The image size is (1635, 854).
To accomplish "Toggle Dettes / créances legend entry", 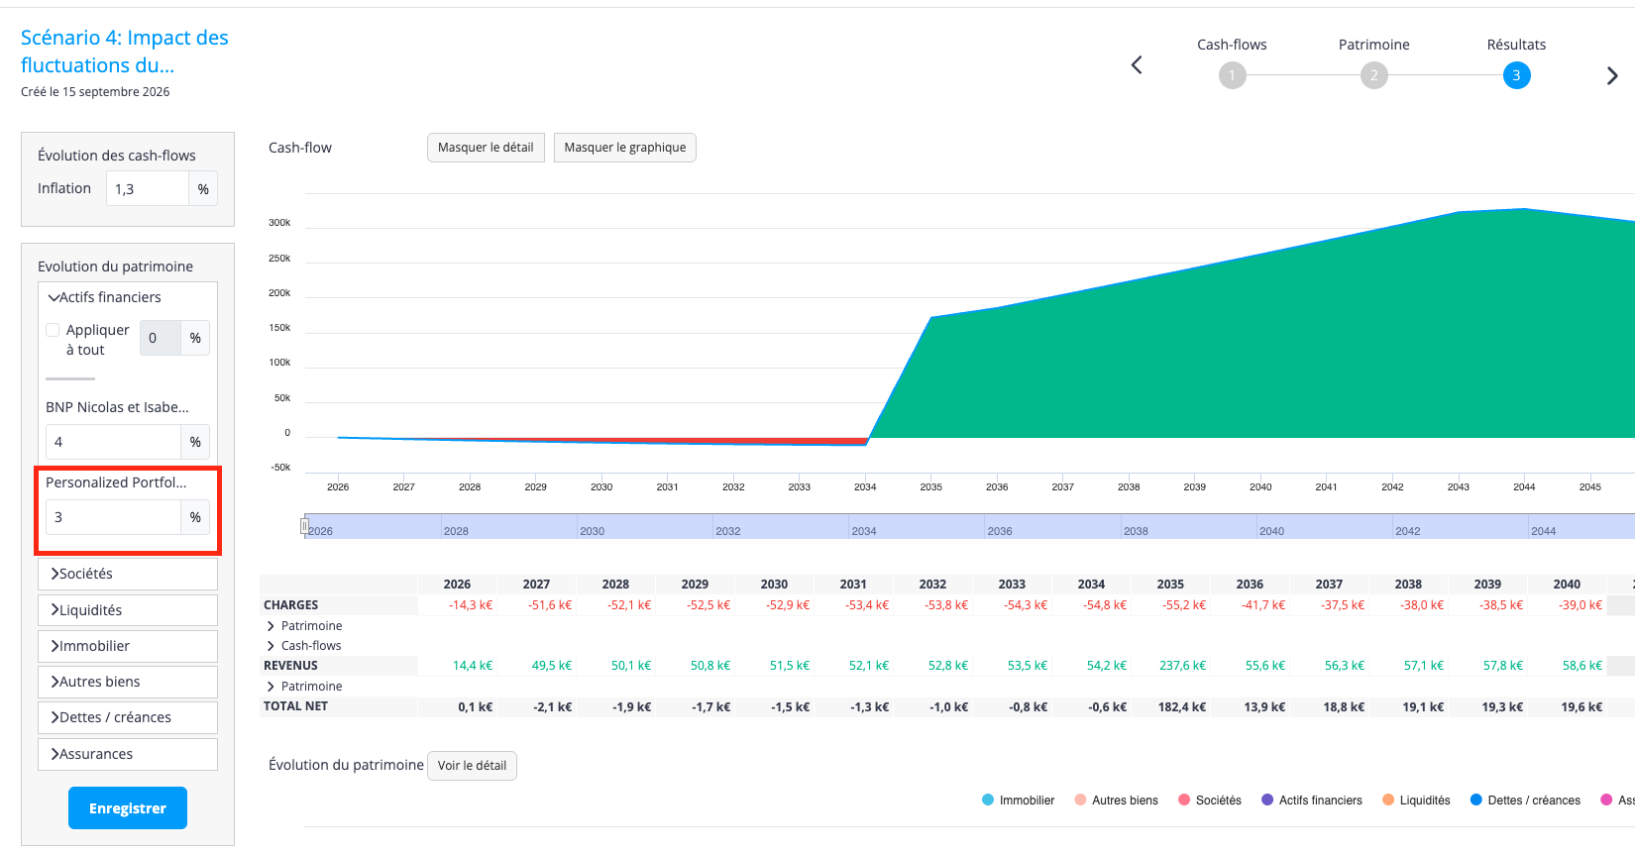I will tap(1525, 801).
